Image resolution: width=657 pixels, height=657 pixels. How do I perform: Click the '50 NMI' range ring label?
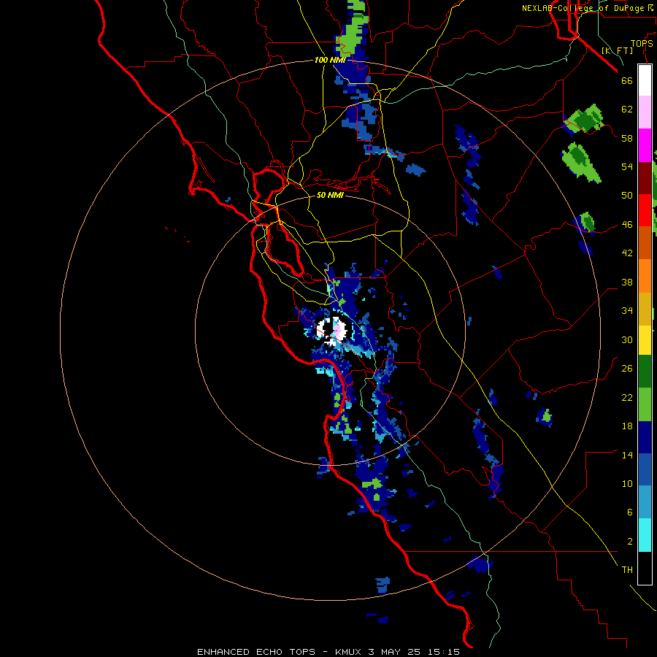point(330,195)
